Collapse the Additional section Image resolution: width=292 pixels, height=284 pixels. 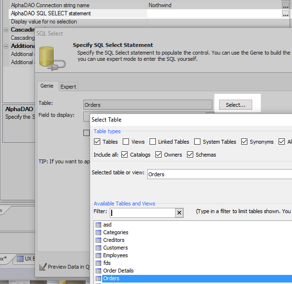[6, 46]
